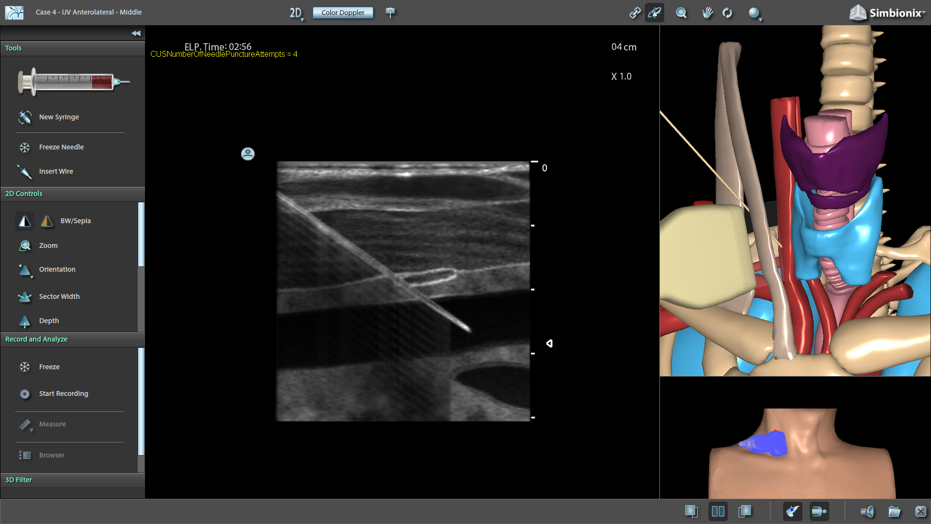
Task: Click the Sector Width label
Action: (x=59, y=296)
